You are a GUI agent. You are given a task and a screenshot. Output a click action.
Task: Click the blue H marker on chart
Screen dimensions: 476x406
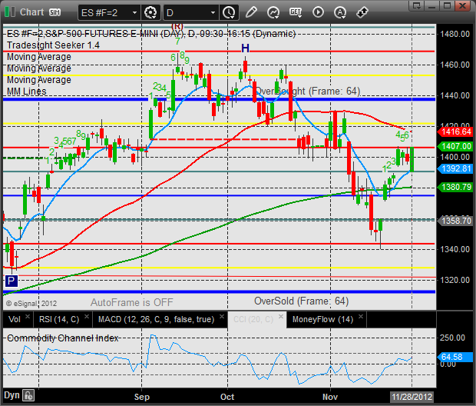[245, 48]
